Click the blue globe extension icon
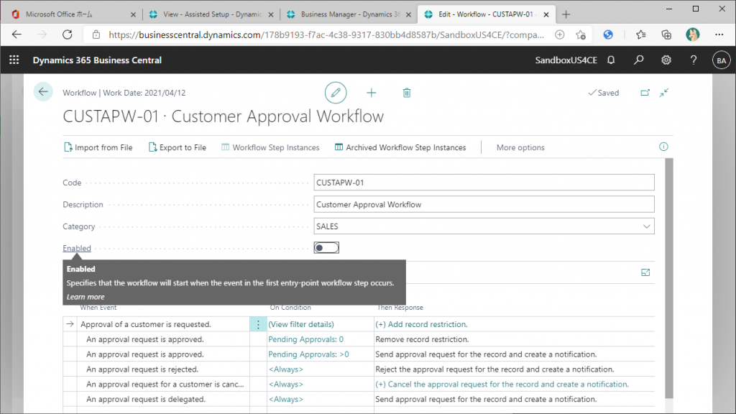This screenshot has width=736, height=414. pos(608,34)
